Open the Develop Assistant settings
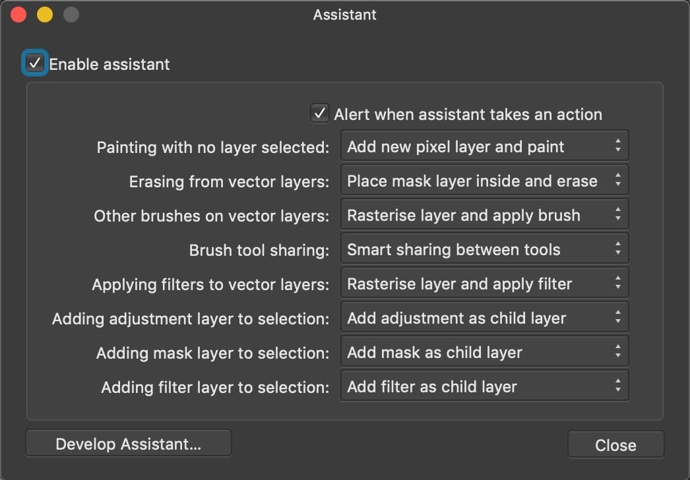Screen dimensions: 690x480 coord(128,442)
